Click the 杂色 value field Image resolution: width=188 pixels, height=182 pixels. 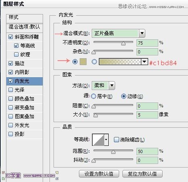click(x=147, y=52)
